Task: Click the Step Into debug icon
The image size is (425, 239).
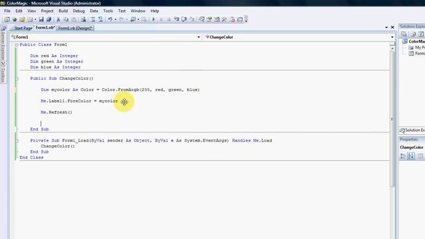Action: pos(177,19)
